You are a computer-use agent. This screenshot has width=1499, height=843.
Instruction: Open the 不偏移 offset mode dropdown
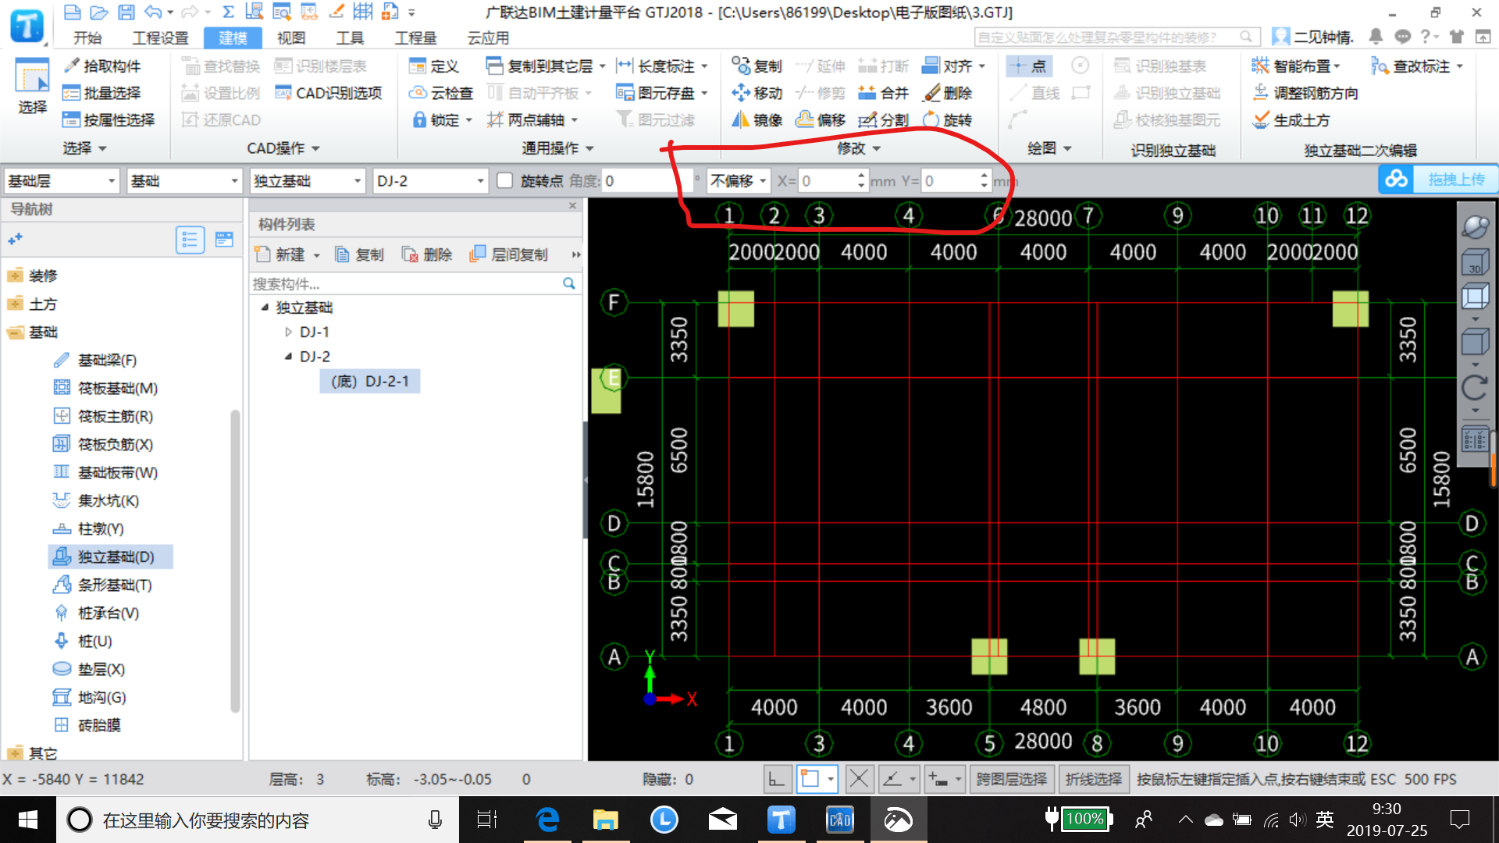click(x=739, y=180)
